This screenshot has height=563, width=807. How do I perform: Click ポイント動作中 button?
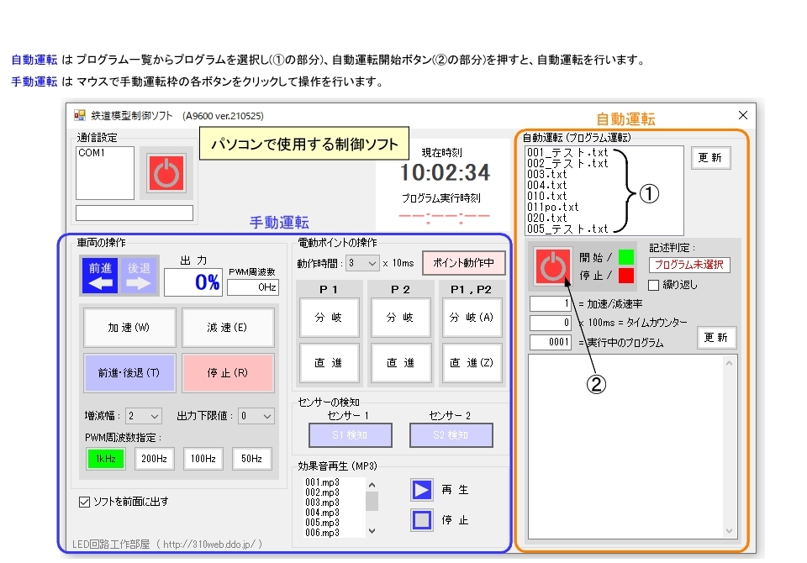463,263
